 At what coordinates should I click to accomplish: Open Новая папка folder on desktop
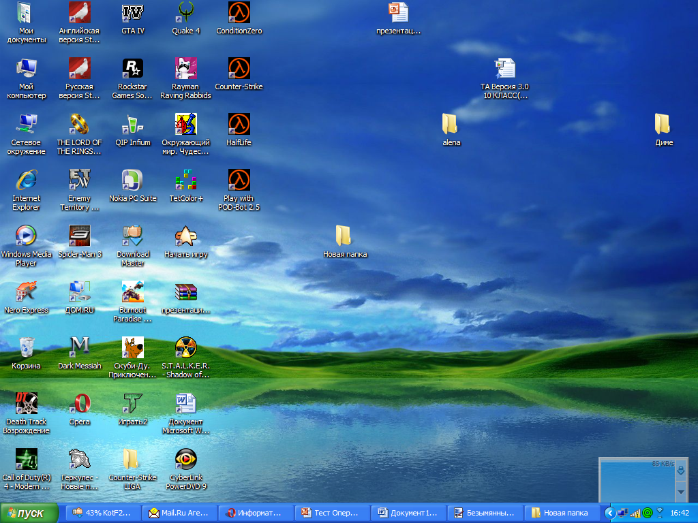point(345,242)
